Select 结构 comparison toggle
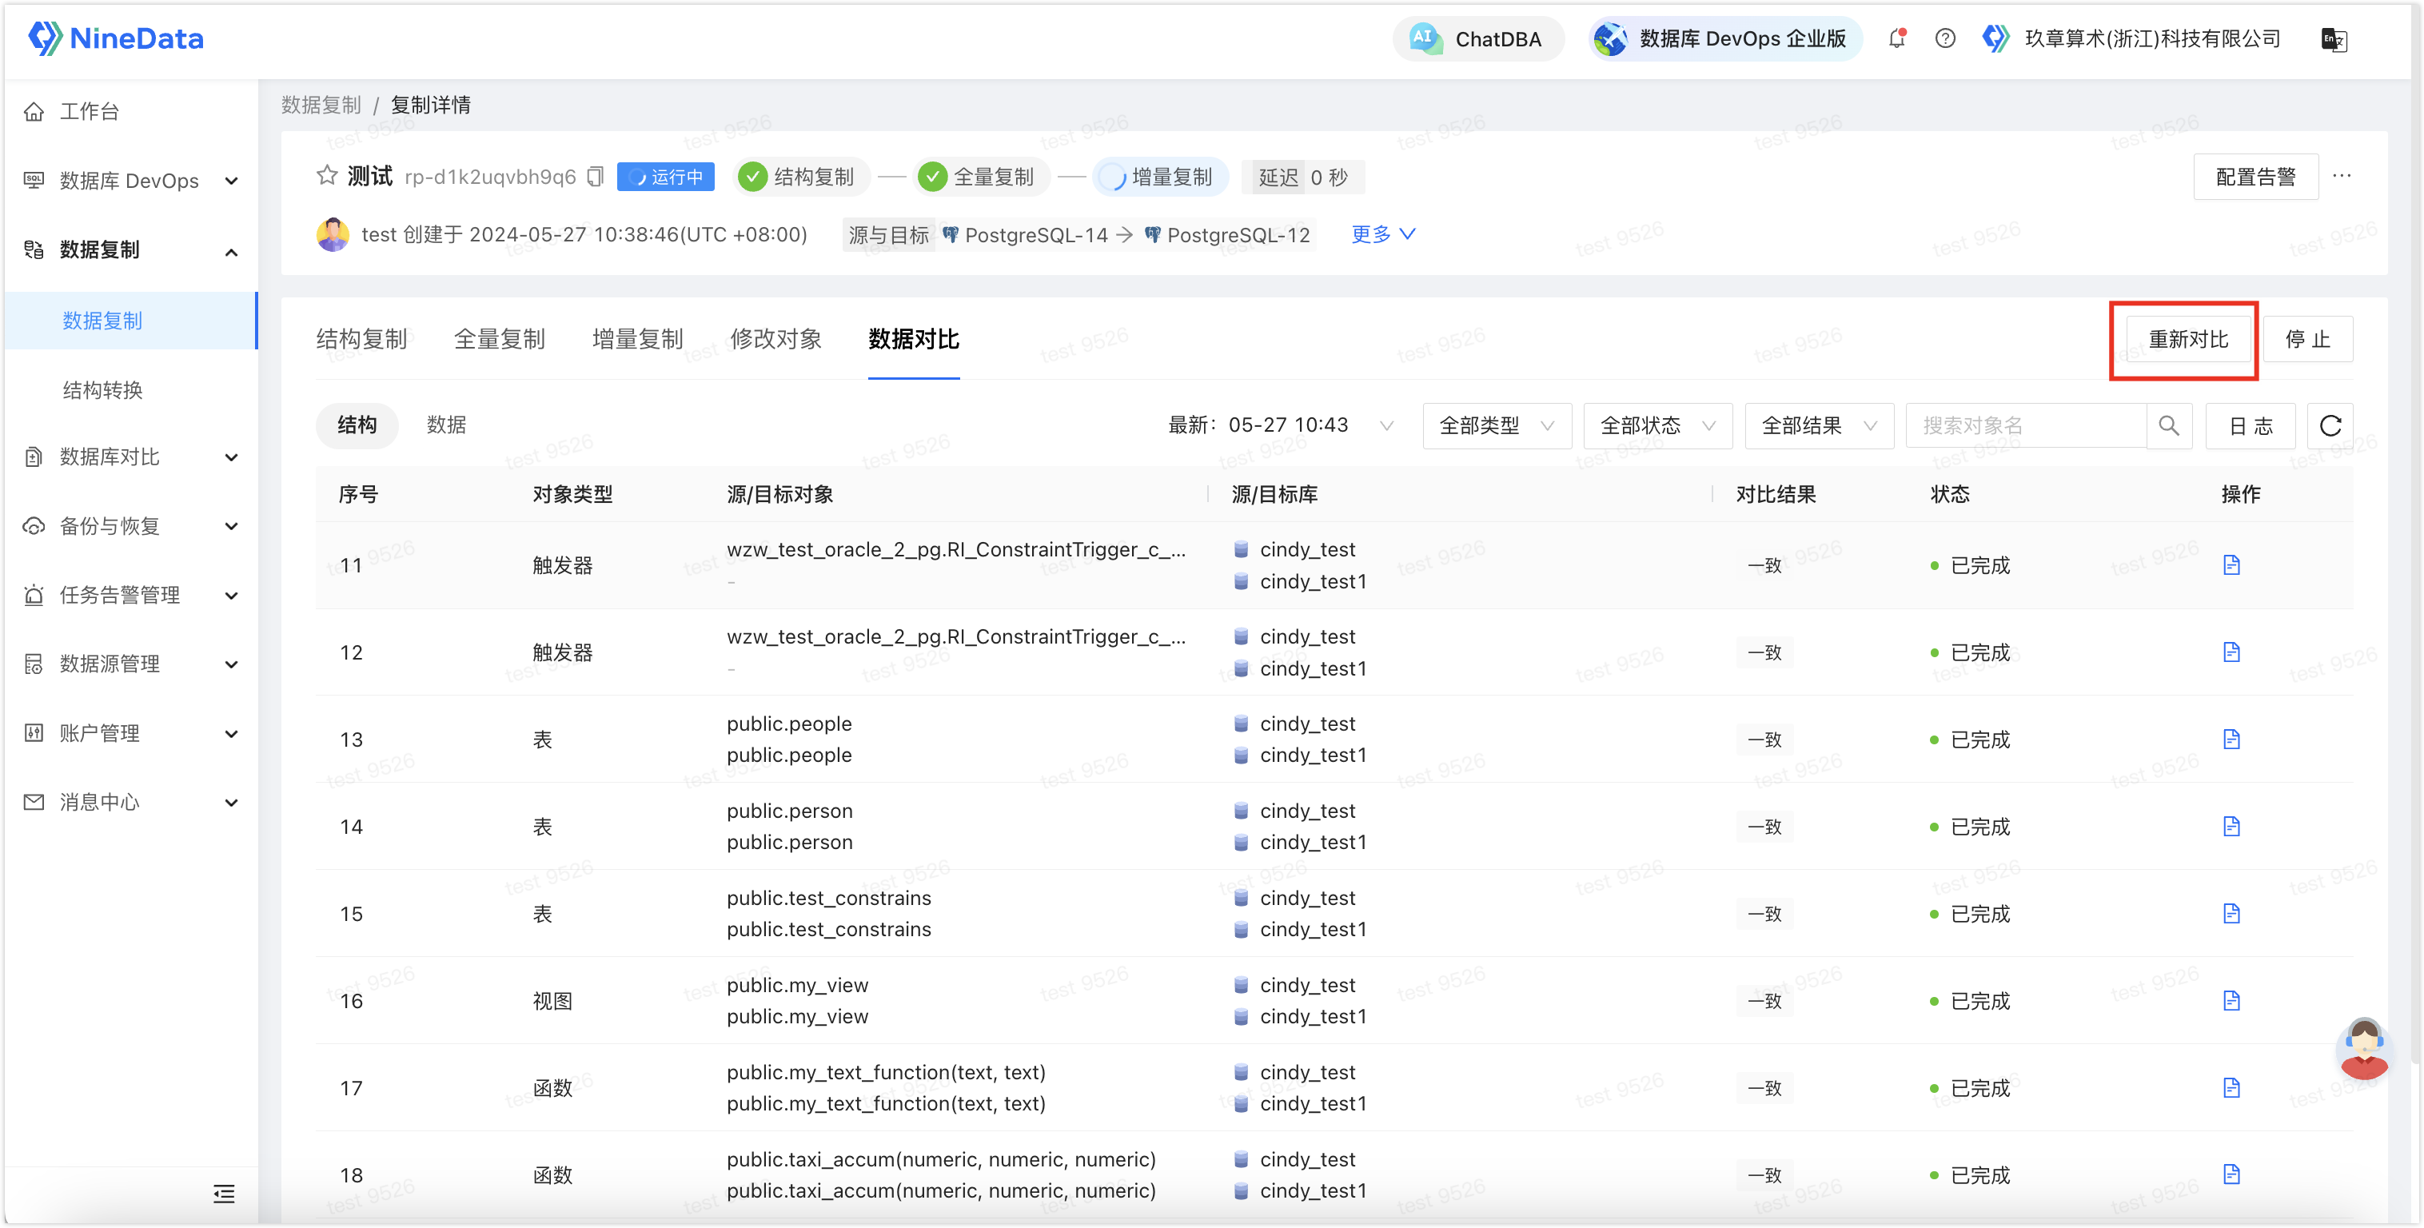Screen dimensions: 2424x1228 point(357,425)
